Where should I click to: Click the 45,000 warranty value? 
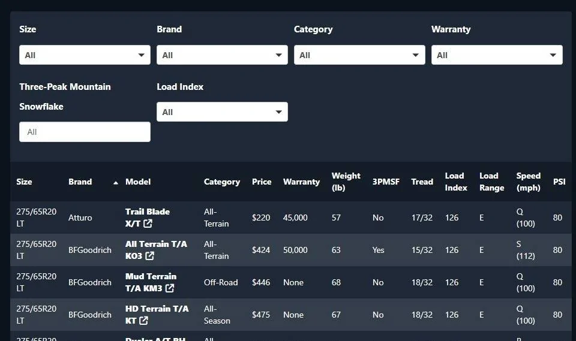[x=295, y=218]
